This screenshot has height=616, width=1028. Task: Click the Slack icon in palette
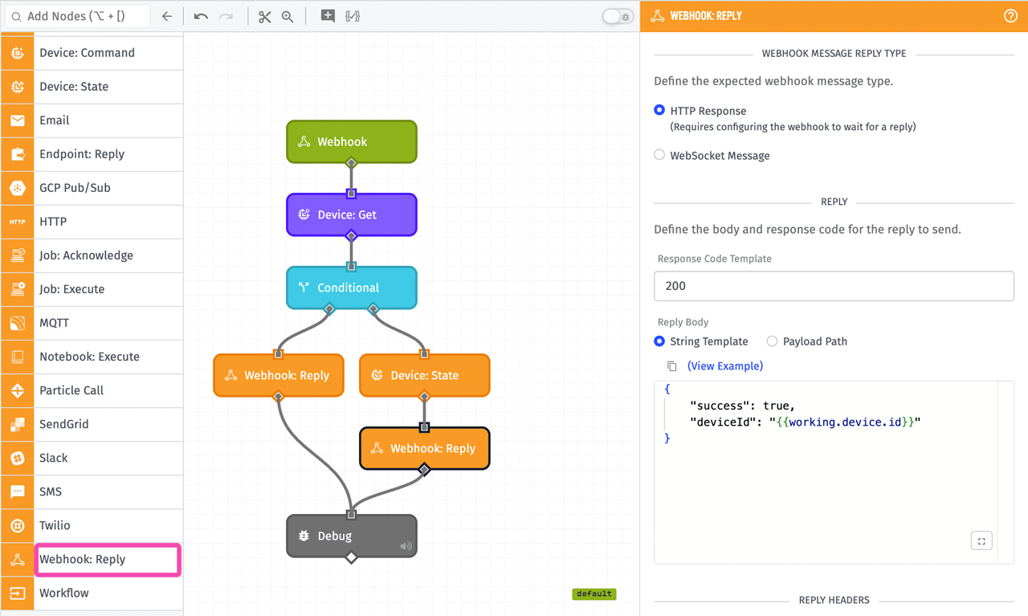click(x=17, y=458)
